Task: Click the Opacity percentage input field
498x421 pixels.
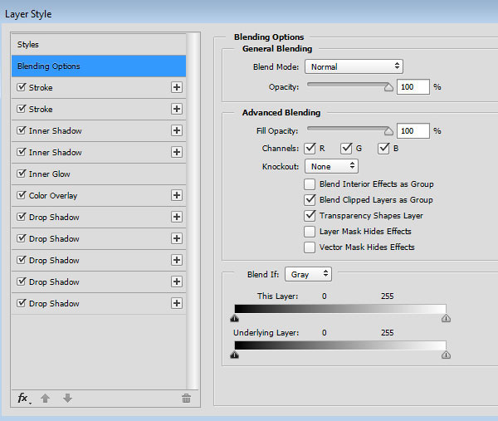Action: (x=413, y=86)
